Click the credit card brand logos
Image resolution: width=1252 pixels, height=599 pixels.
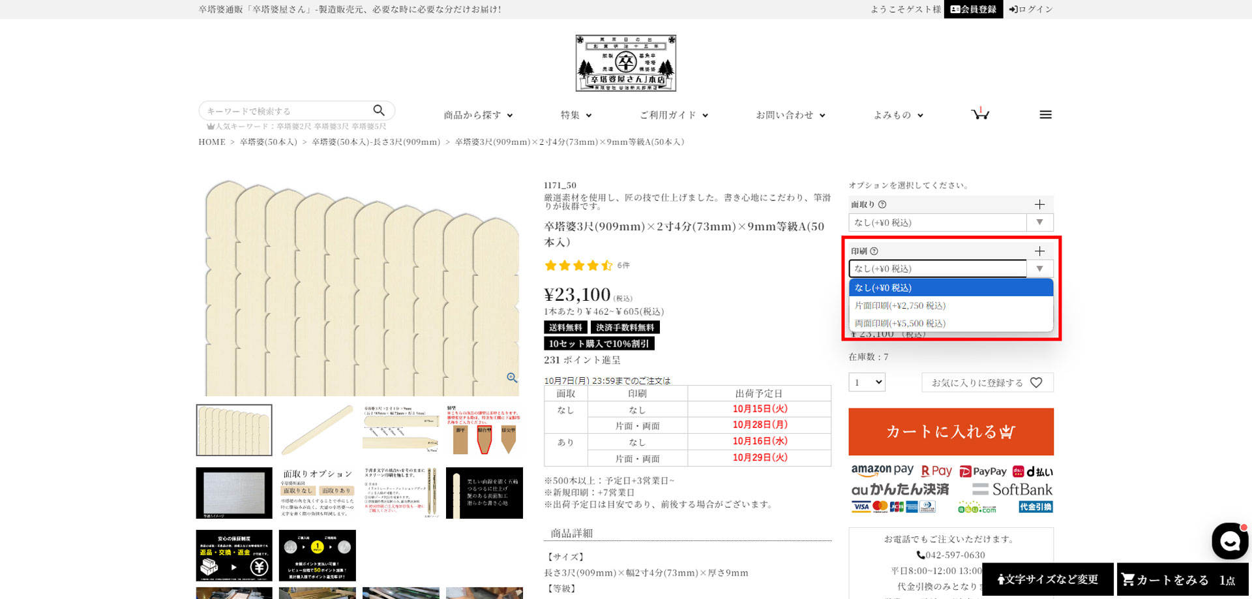[x=893, y=507]
